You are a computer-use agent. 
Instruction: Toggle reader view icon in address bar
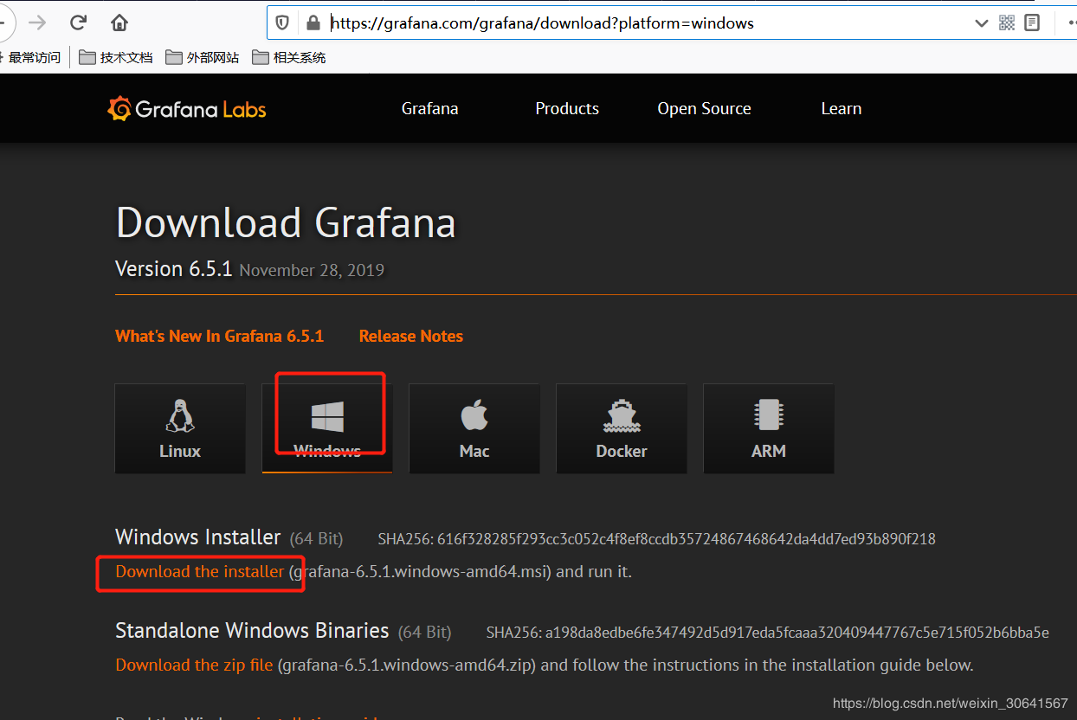pos(1032,23)
